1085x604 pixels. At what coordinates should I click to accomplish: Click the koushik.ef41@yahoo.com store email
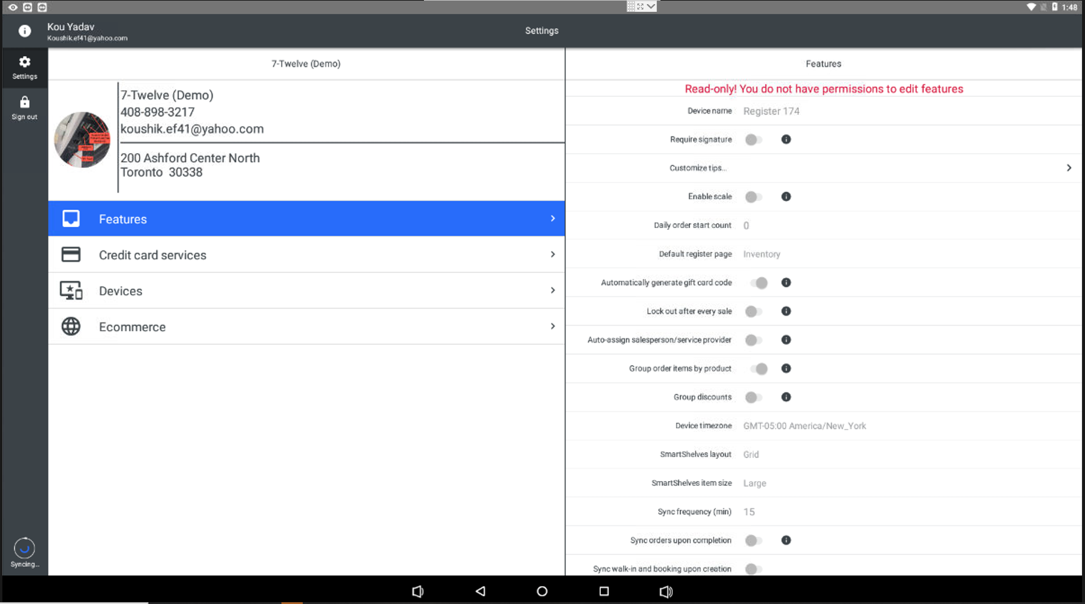point(192,129)
